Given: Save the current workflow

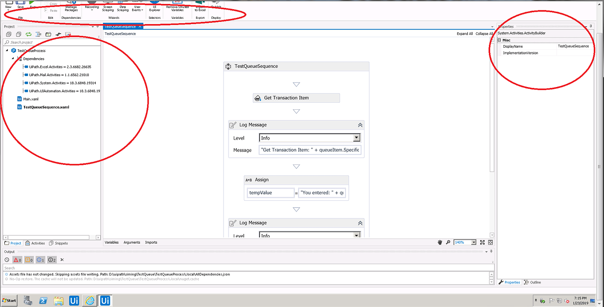Looking at the screenshot, I should 20,5.
